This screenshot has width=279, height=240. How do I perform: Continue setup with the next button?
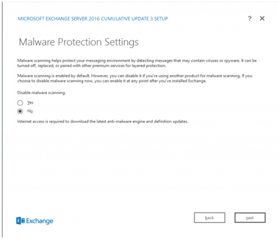tap(250, 217)
